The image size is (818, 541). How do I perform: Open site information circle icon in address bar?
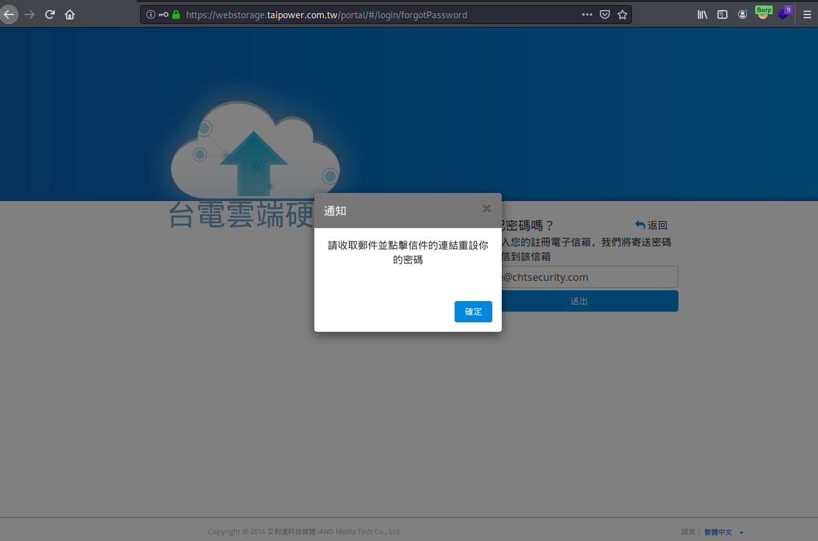click(151, 14)
